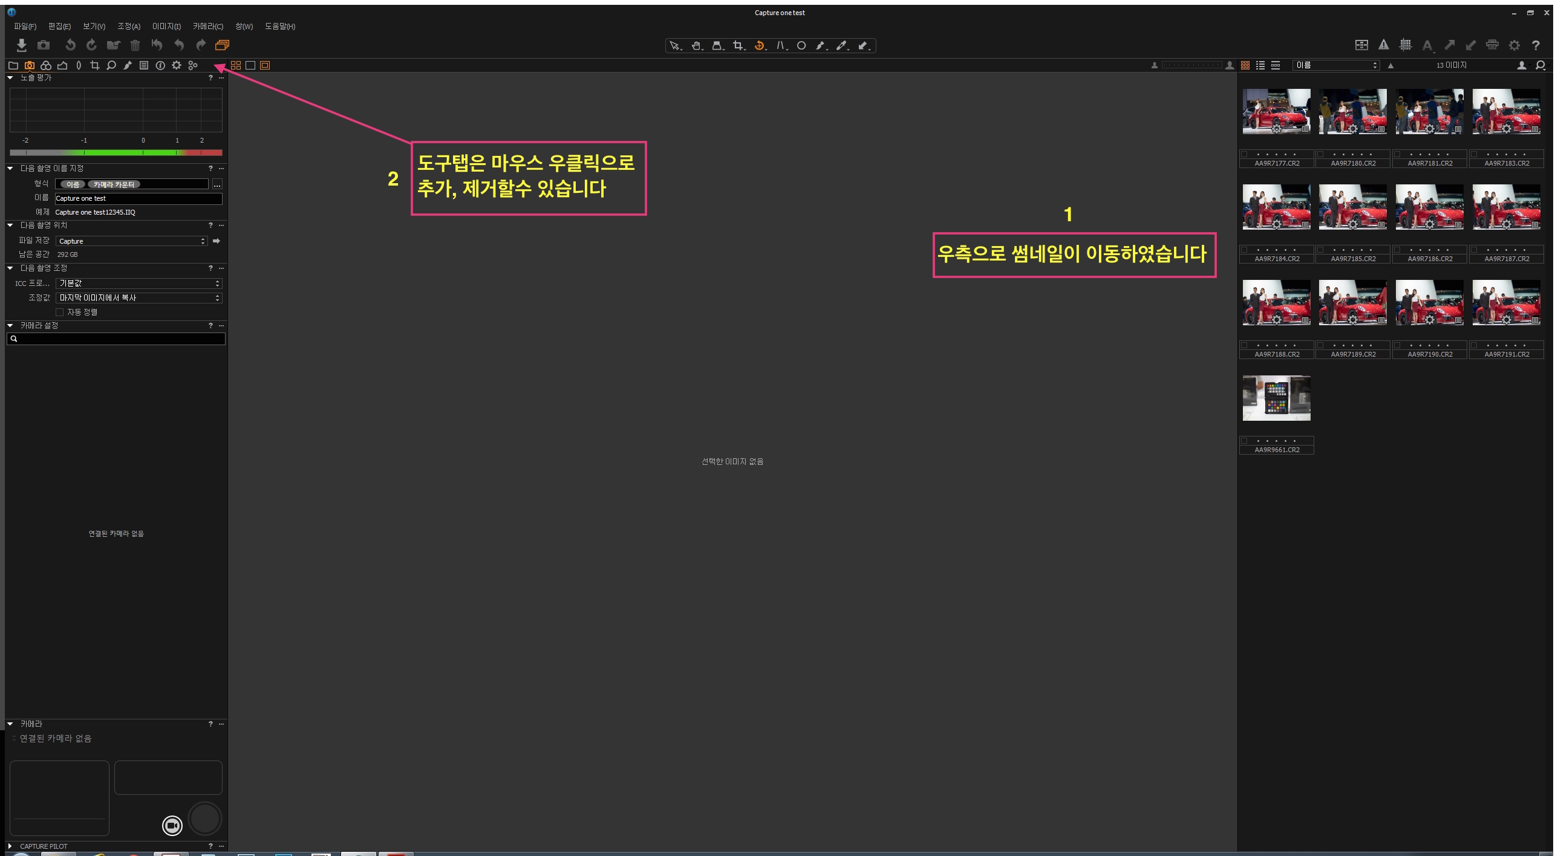Viewport: 1558px width, 856px height.
Task: Select the color checker thumbnail AA9R9661.CR2
Action: point(1276,398)
